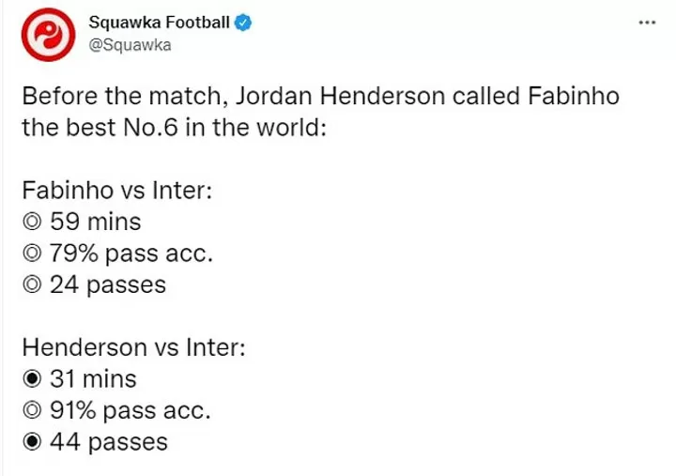
Task: Select the filled bullet beside 44 passes
Action: [31, 442]
